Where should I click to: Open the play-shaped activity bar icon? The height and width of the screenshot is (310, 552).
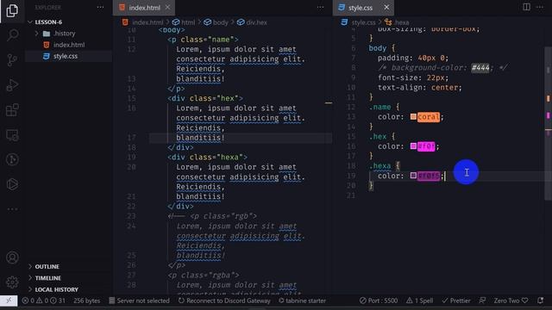click(x=12, y=184)
